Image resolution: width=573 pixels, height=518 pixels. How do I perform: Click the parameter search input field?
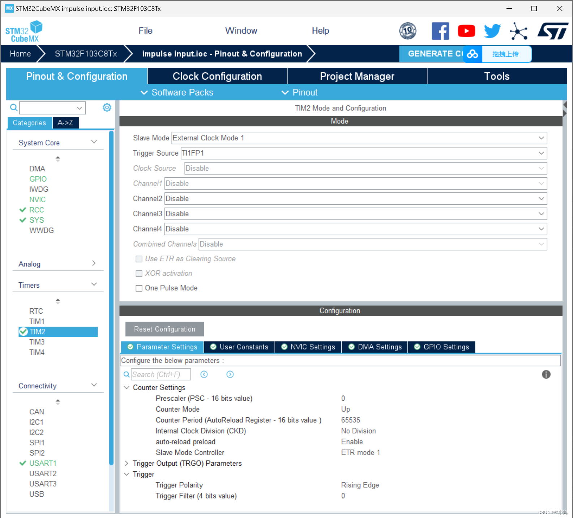pyautogui.click(x=161, y=374)
